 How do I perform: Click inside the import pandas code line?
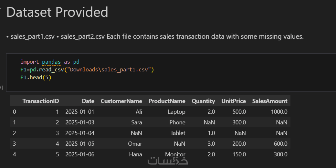(x=50, y=61)
